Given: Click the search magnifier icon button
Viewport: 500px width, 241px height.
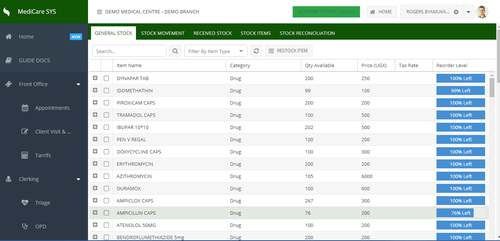Looking at the screenshot, I should (x=175, y=51).
